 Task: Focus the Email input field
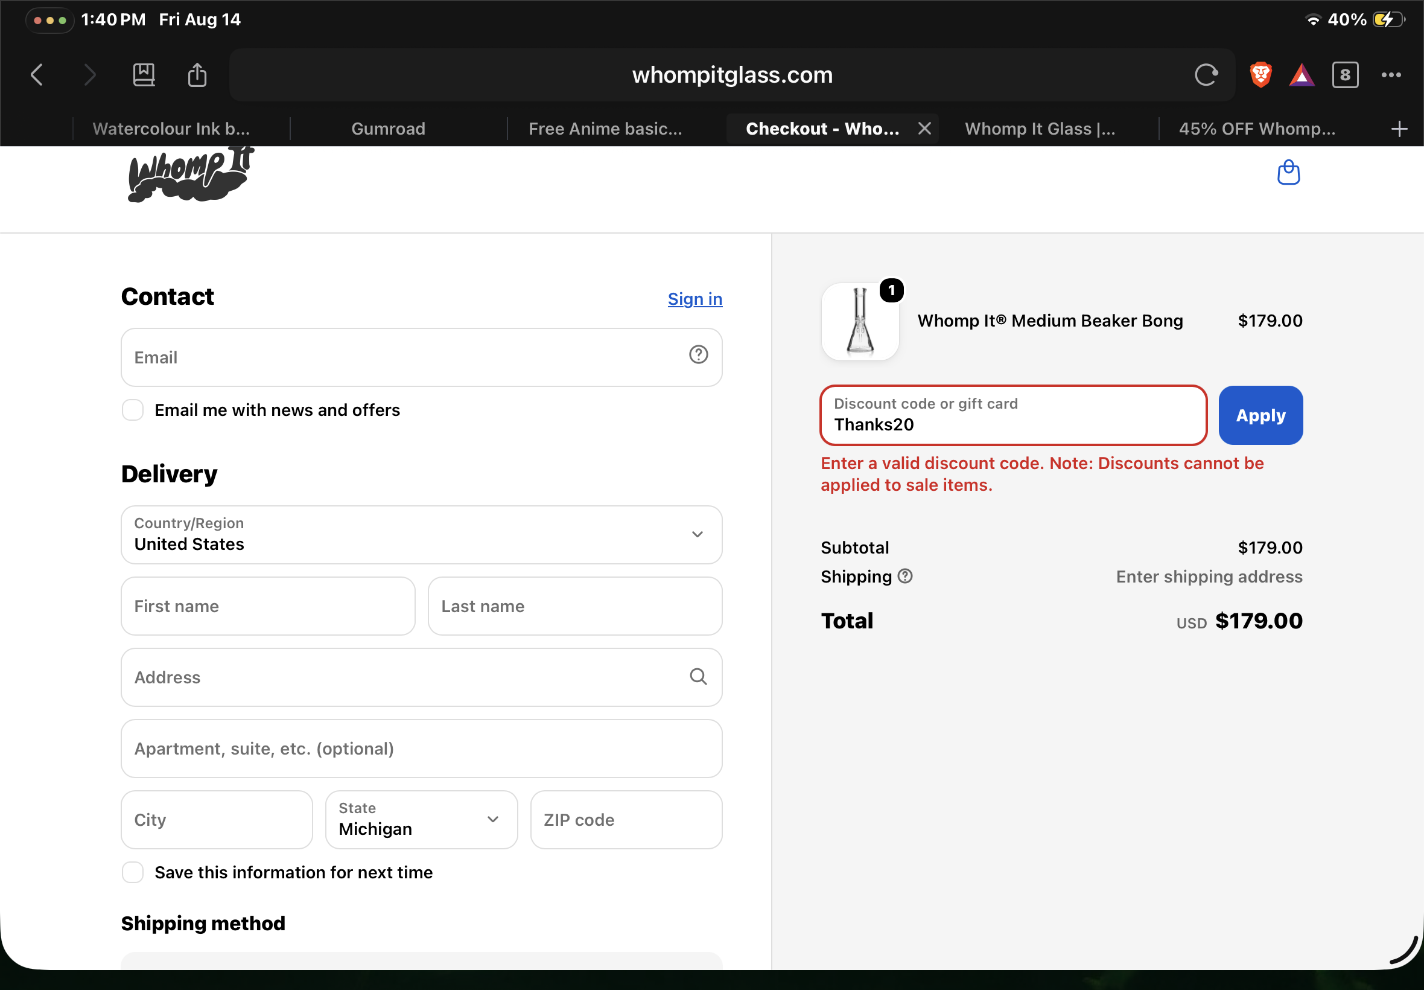[422, 357]
